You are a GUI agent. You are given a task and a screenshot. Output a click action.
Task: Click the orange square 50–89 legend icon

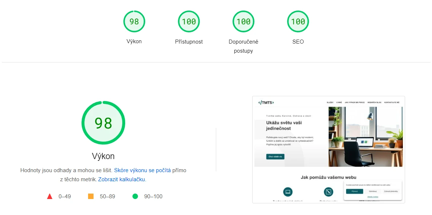point(91,196)
